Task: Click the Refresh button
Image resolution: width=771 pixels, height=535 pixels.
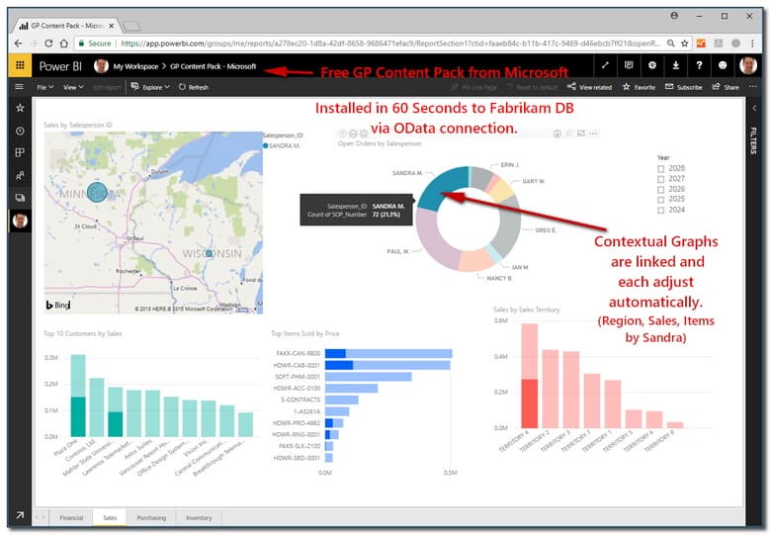Action: click(194, 87)
